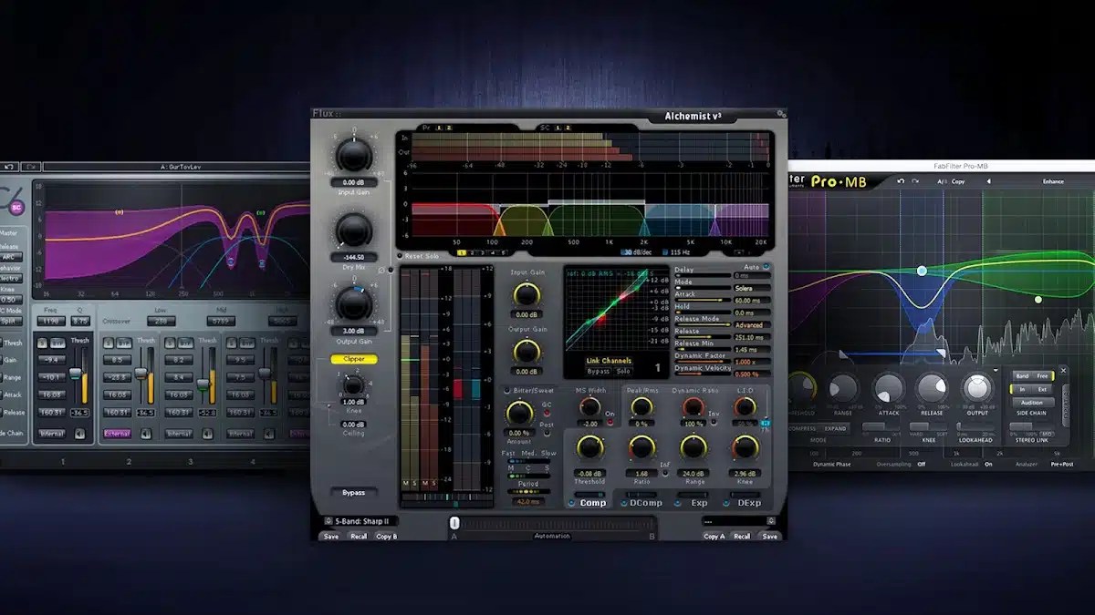Viewport: 1095px width, 615px height.
Task: Click the 115 Hz analyzer icon in Alchemist
Action: tap(665, 252)
